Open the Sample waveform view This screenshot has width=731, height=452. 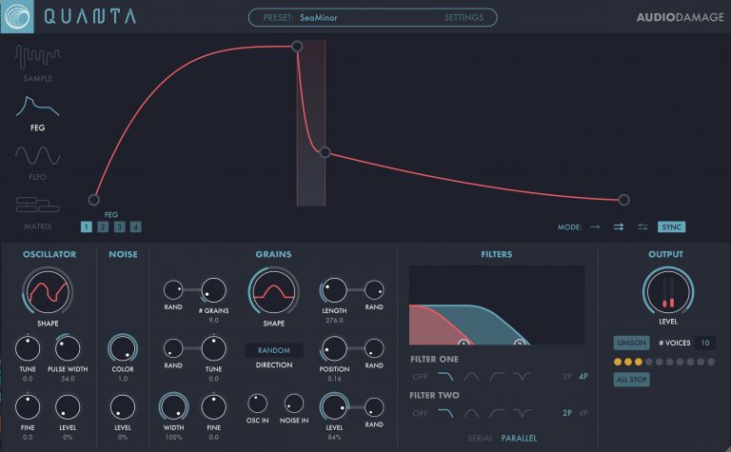38,64
